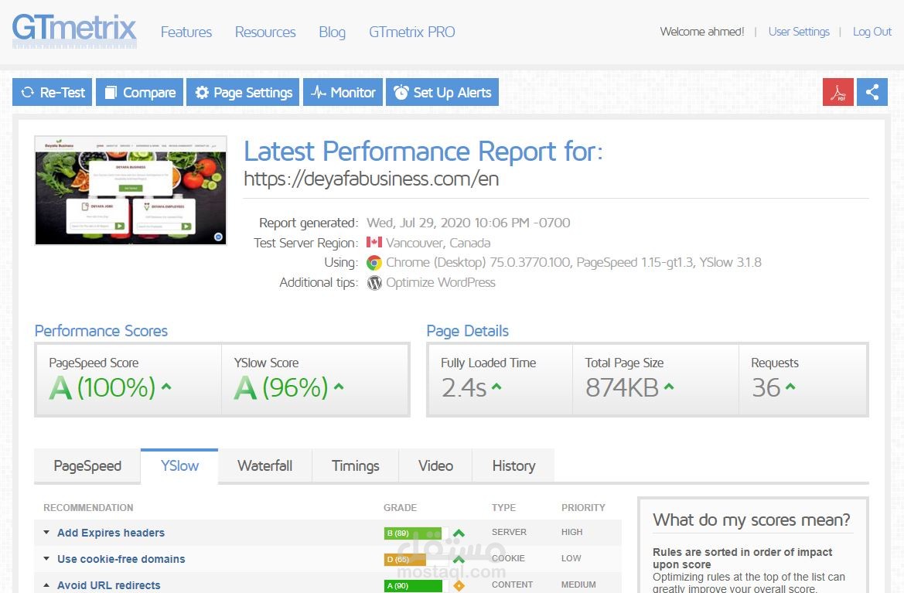Click the Chrome browser icon
Screen dimensions: 904x593
pos(374,263)
